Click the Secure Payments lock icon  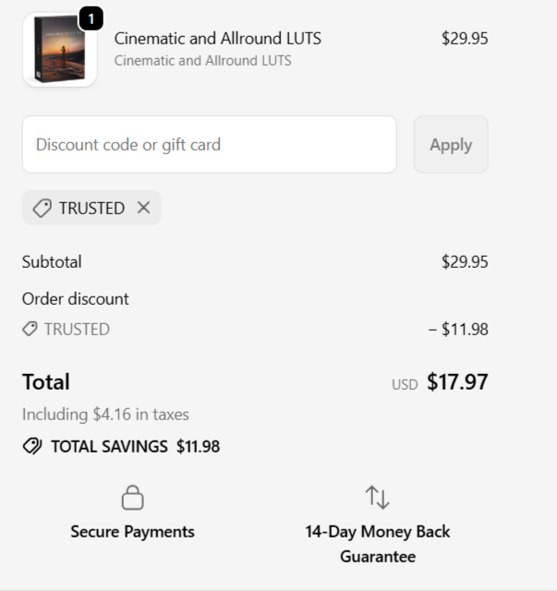click(x=133, y=499)
